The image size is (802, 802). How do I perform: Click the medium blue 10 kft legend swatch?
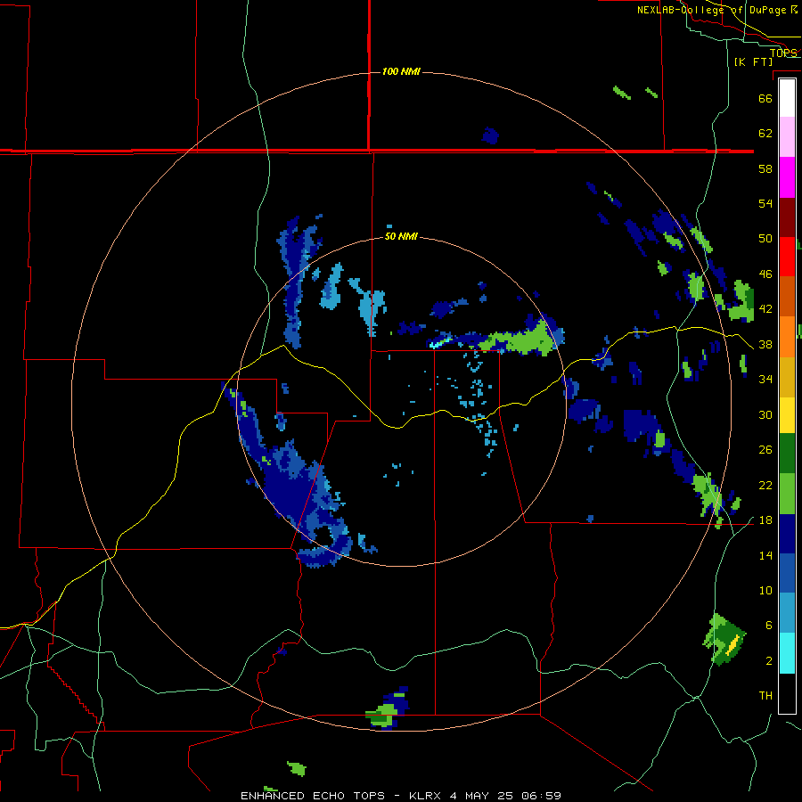pyautogui.click(x=787, y=573)
